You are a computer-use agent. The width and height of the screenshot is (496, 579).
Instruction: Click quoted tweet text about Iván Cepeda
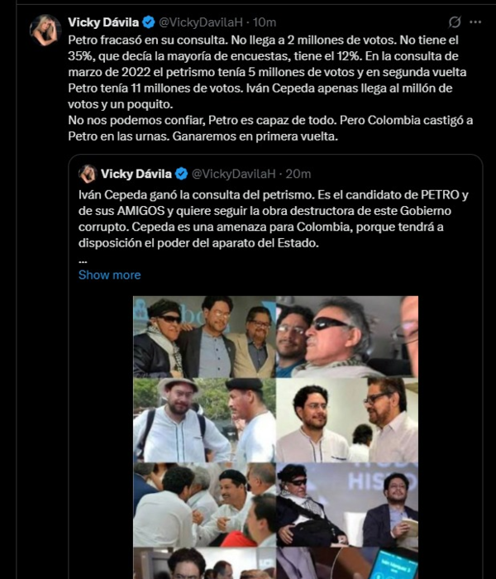274,218
